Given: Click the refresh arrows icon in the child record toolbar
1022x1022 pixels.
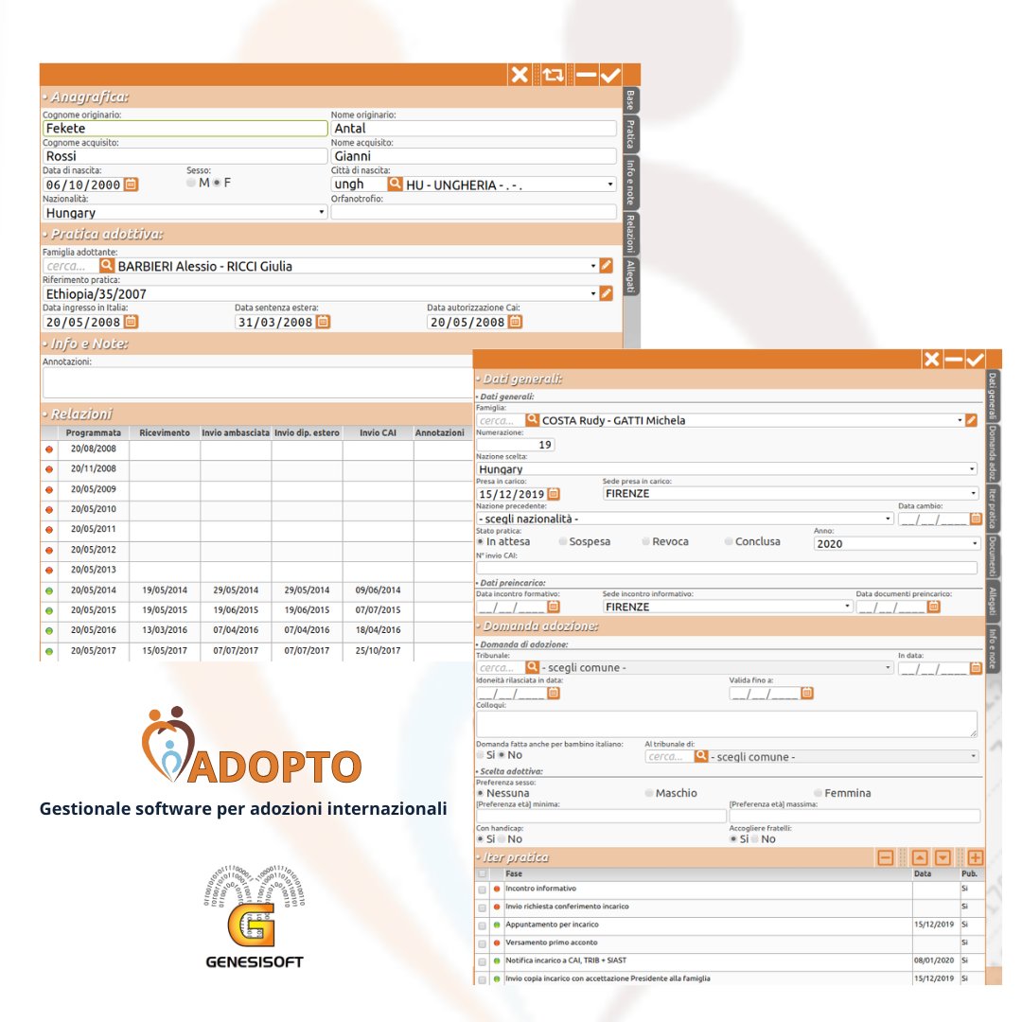Looking at the screenshot, I should click(554, 75).
